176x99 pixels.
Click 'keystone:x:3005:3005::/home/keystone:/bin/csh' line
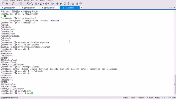25,47
